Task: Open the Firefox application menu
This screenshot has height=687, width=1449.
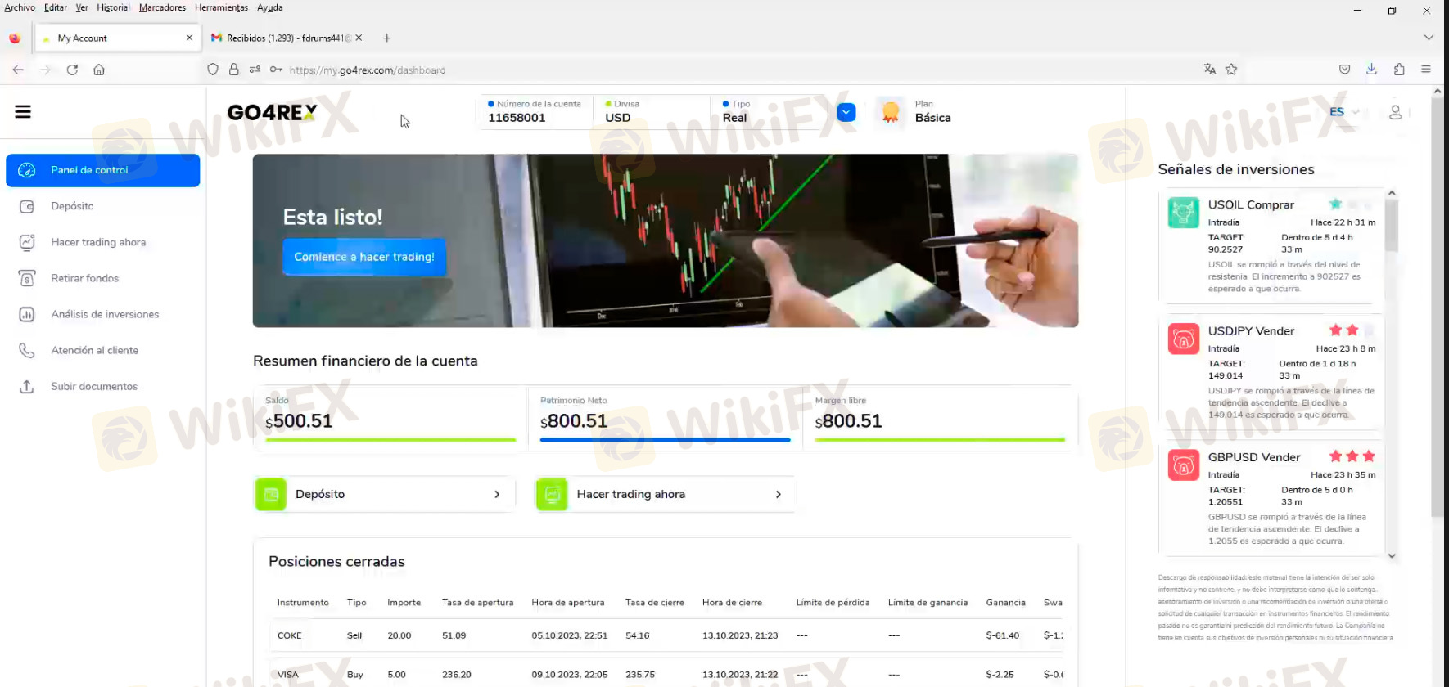Action: click(1426, 70)
